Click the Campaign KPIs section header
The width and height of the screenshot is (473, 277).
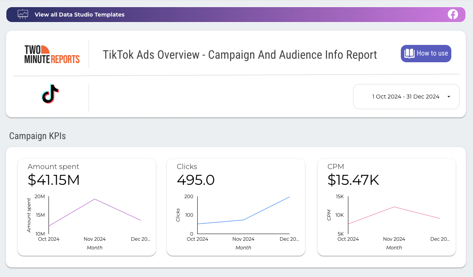click(37, 136)
